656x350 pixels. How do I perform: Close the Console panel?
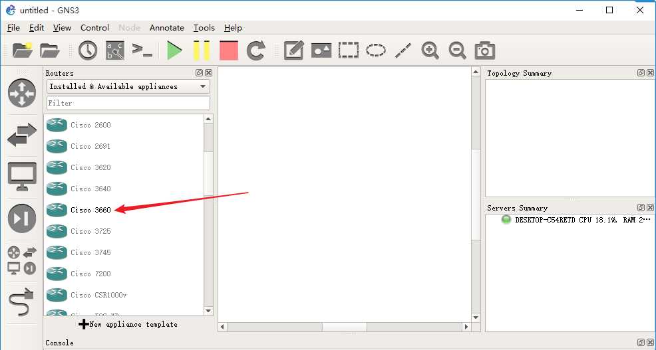[x=650, y=343]
